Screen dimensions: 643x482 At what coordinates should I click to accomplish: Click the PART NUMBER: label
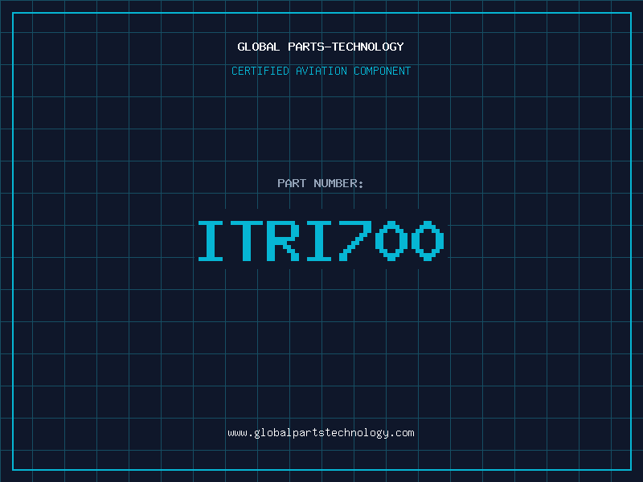321,183
